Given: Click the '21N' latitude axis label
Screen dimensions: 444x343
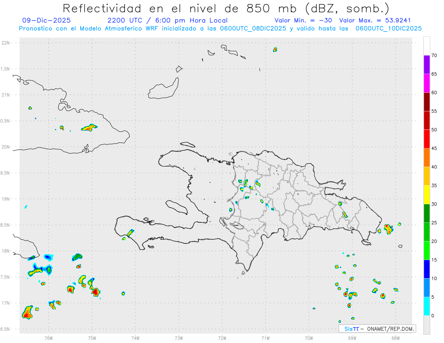Looking at the screenshot, I should [x=6, y=95].
